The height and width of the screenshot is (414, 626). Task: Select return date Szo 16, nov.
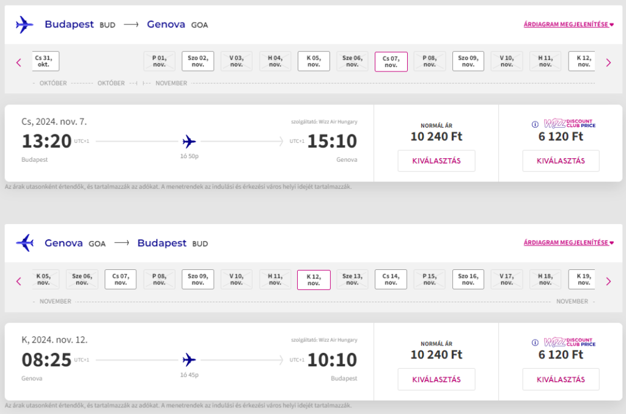468,279
